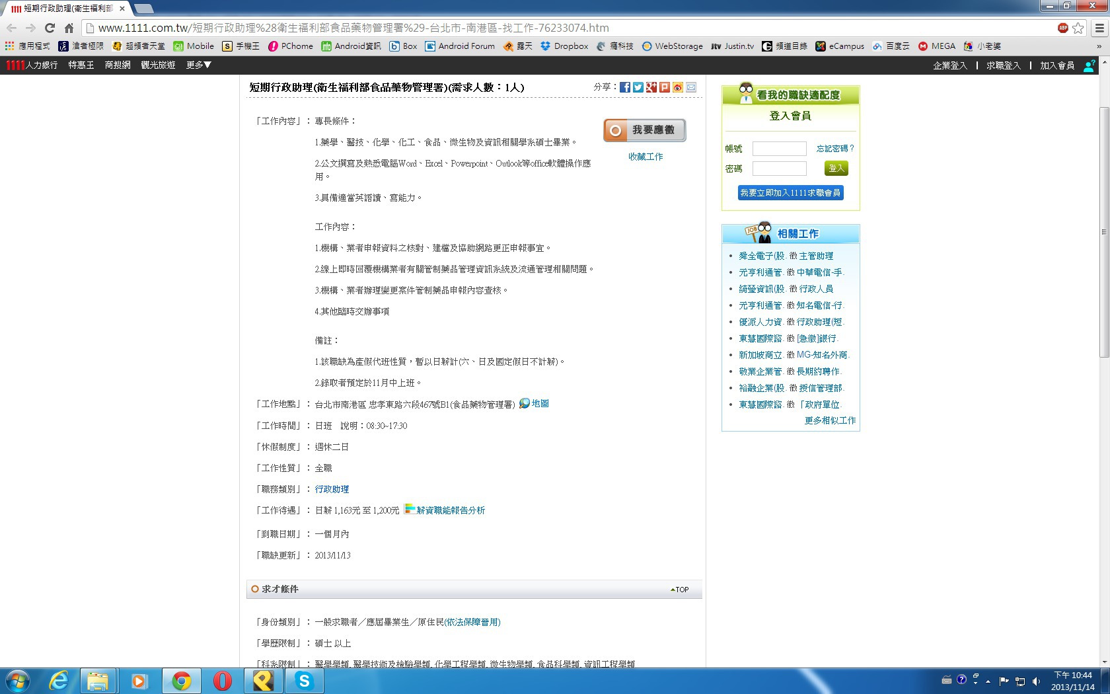Open 求職登入 from the top bar

[x=1003, y=65]
